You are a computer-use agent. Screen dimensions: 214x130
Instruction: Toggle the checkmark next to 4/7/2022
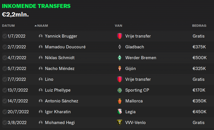5,58
